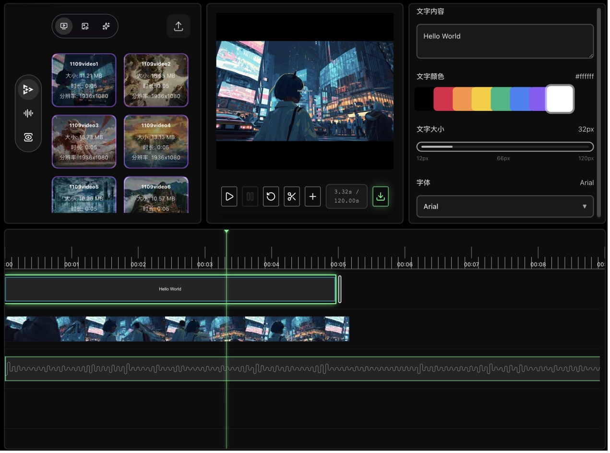Click the scissors cut tool
This screenshot has height=453, width=610.
[x=292, y=197]
